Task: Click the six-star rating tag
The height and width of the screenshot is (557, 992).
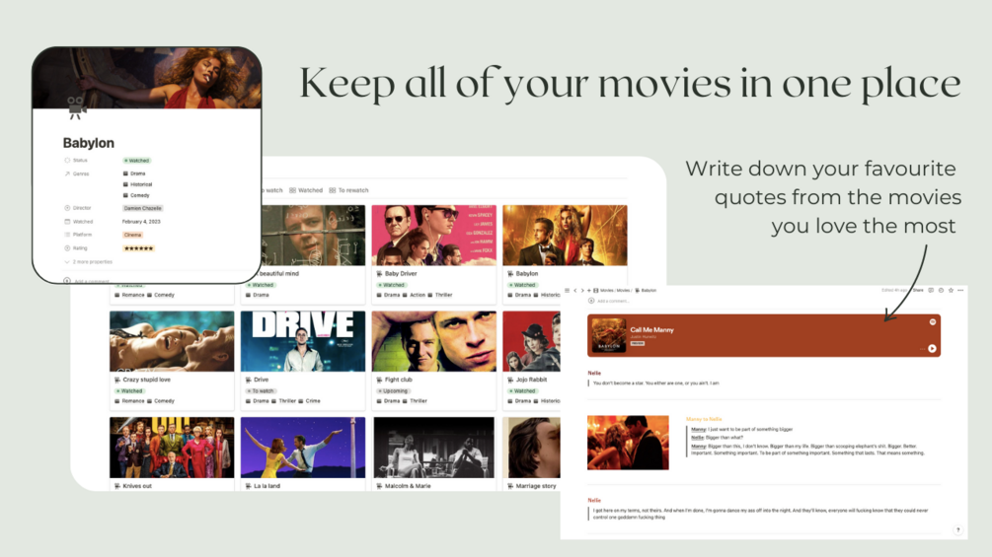Action: 138,248
